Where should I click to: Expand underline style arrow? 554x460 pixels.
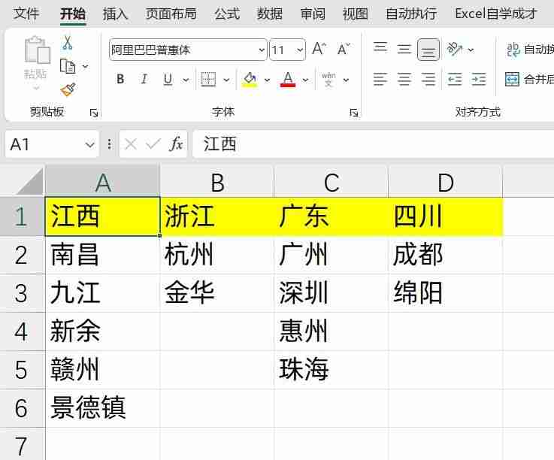[x=186, y=80]
